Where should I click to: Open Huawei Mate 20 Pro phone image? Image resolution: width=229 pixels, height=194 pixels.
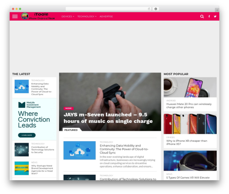click(190, 87)
